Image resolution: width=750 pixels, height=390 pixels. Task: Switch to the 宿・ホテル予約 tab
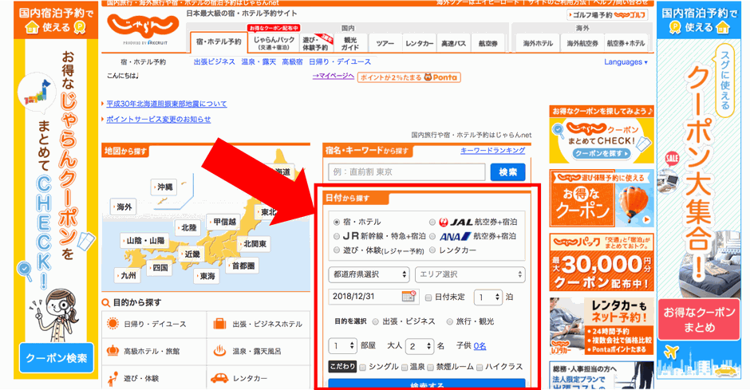(x=219, y=42)
